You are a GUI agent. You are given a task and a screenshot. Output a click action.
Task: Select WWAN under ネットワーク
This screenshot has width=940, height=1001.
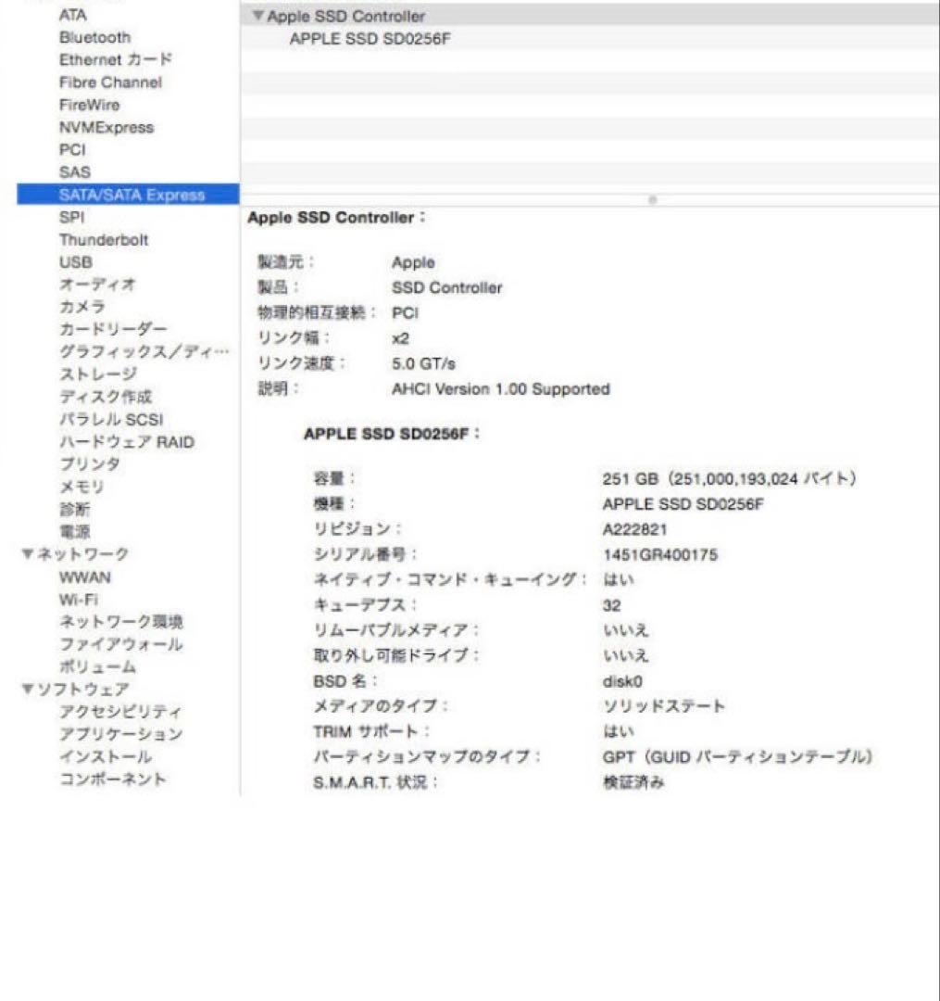pyautogui.click(x=85, y=577)
